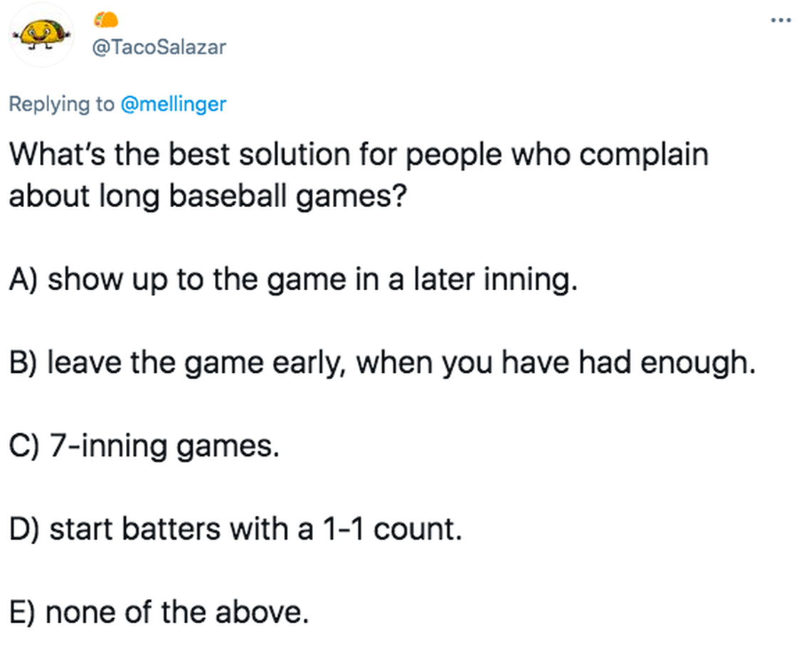Select option E none of the above
811x648 pixels.
coord(159,612)
